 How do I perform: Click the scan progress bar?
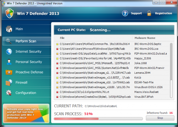(98, 119)
